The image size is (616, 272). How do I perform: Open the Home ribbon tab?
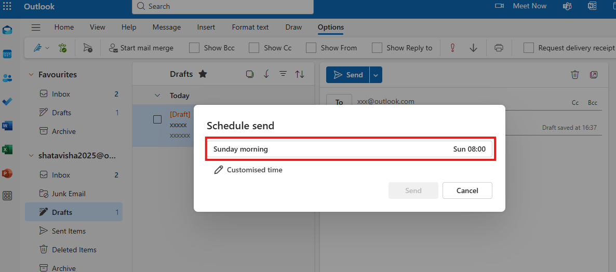click(x=64, y=27)
